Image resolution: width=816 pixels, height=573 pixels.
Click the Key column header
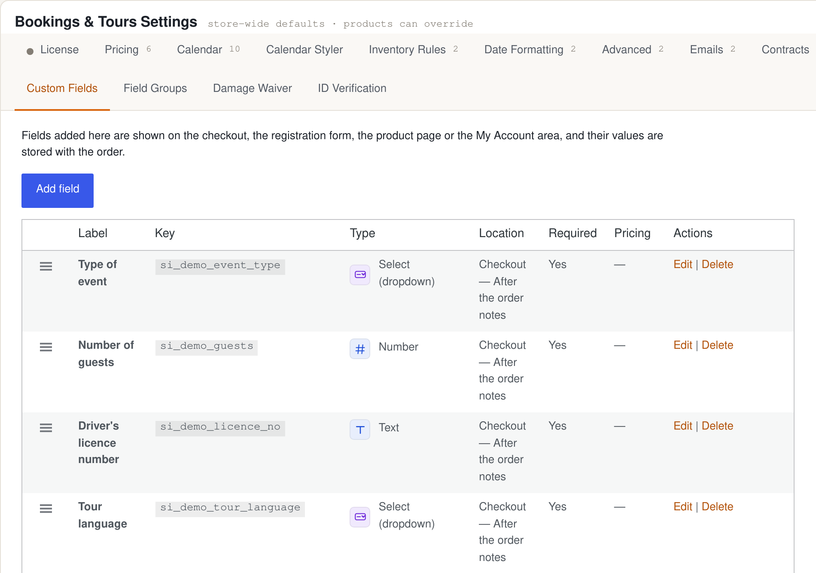(x=165, y=233)
